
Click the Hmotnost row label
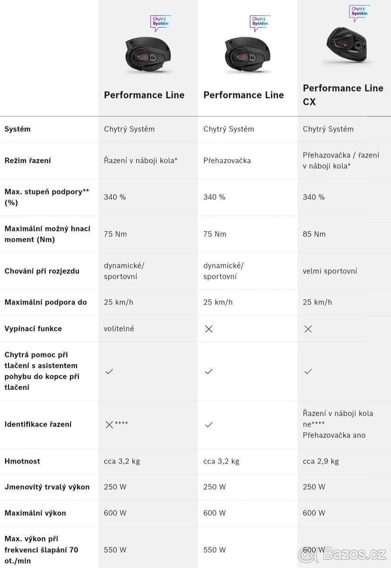tap(22, 461)
